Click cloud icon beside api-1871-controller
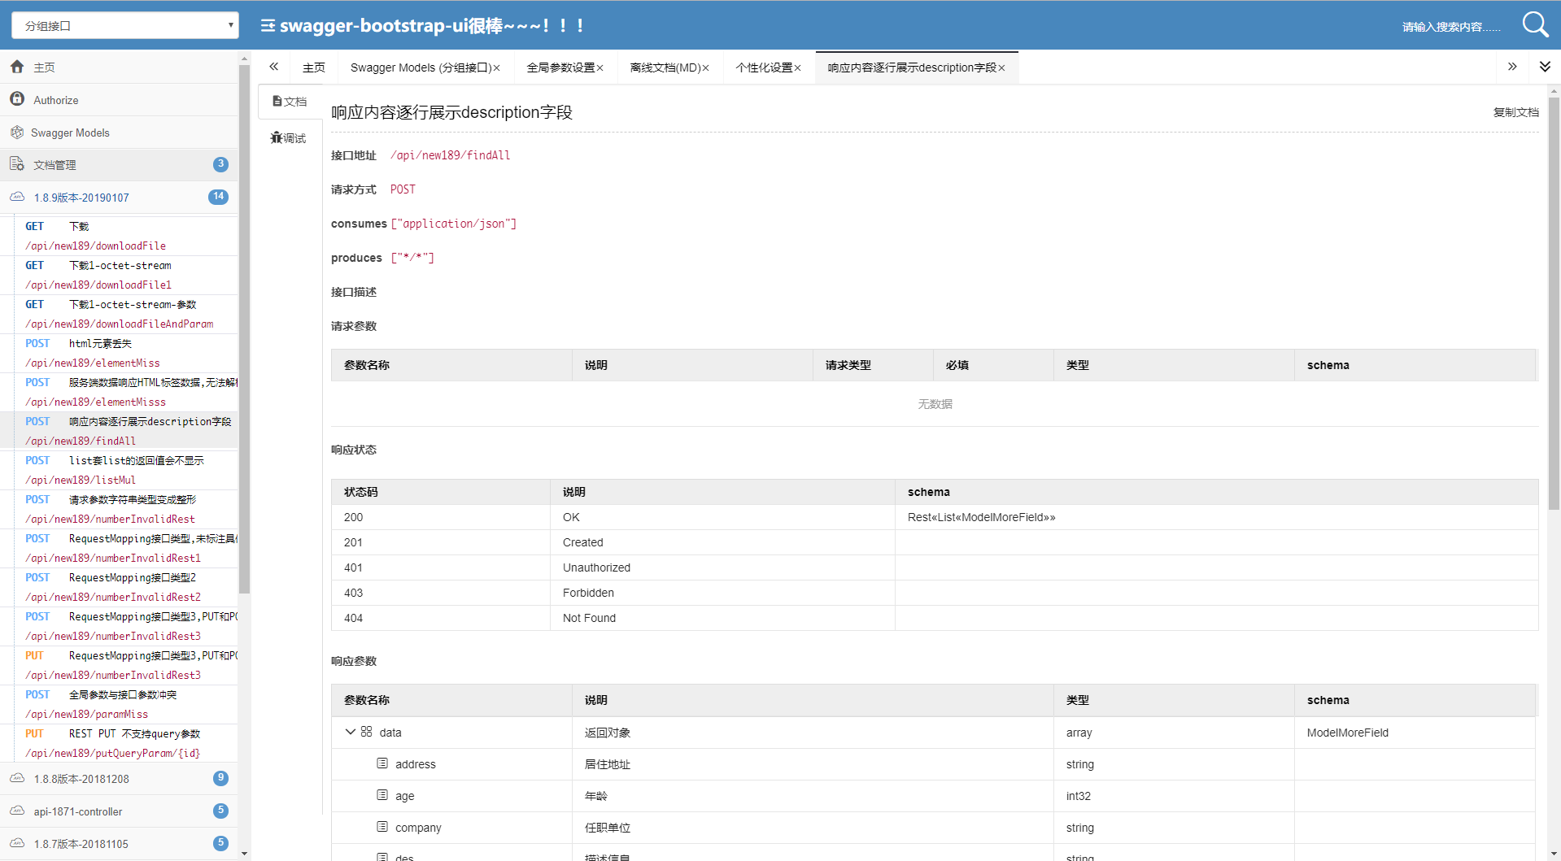 pos(17,811)
